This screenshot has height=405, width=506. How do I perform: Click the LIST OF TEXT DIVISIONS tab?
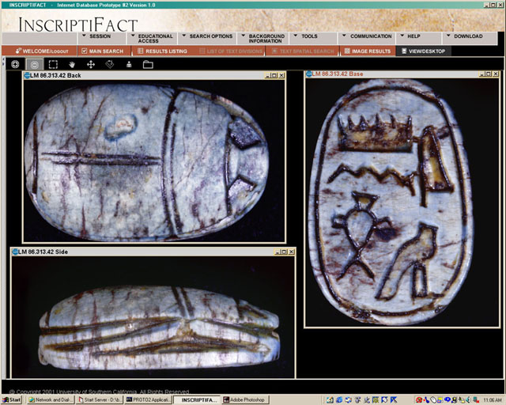[x=231, y=51]
